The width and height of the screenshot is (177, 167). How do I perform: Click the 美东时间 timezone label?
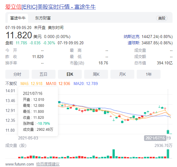click(x=56, y=28)
